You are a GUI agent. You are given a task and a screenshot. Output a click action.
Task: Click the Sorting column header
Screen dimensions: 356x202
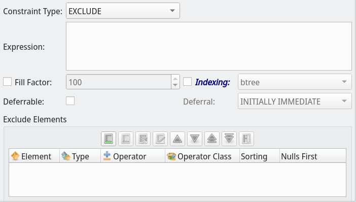[260, 156]
